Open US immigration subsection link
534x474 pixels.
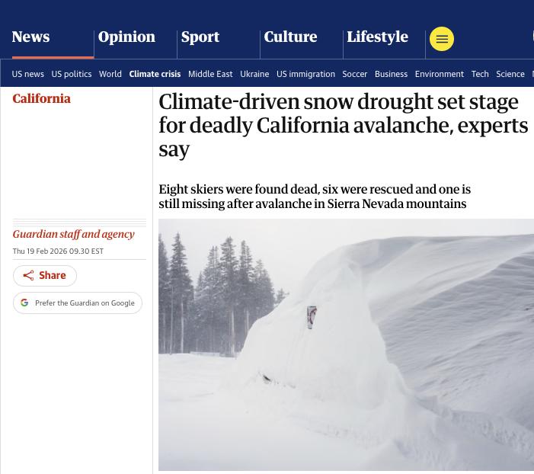305,74
